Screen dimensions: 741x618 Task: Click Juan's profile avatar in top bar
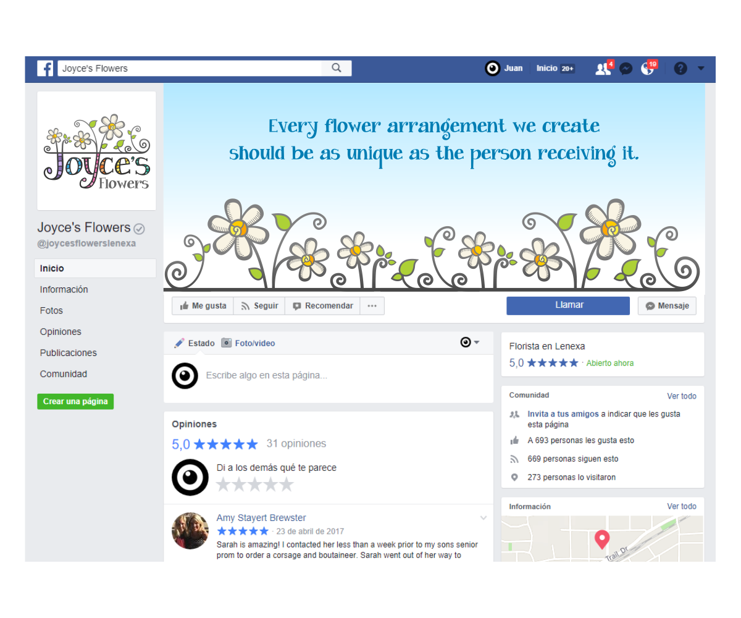[x=492, y=69]
